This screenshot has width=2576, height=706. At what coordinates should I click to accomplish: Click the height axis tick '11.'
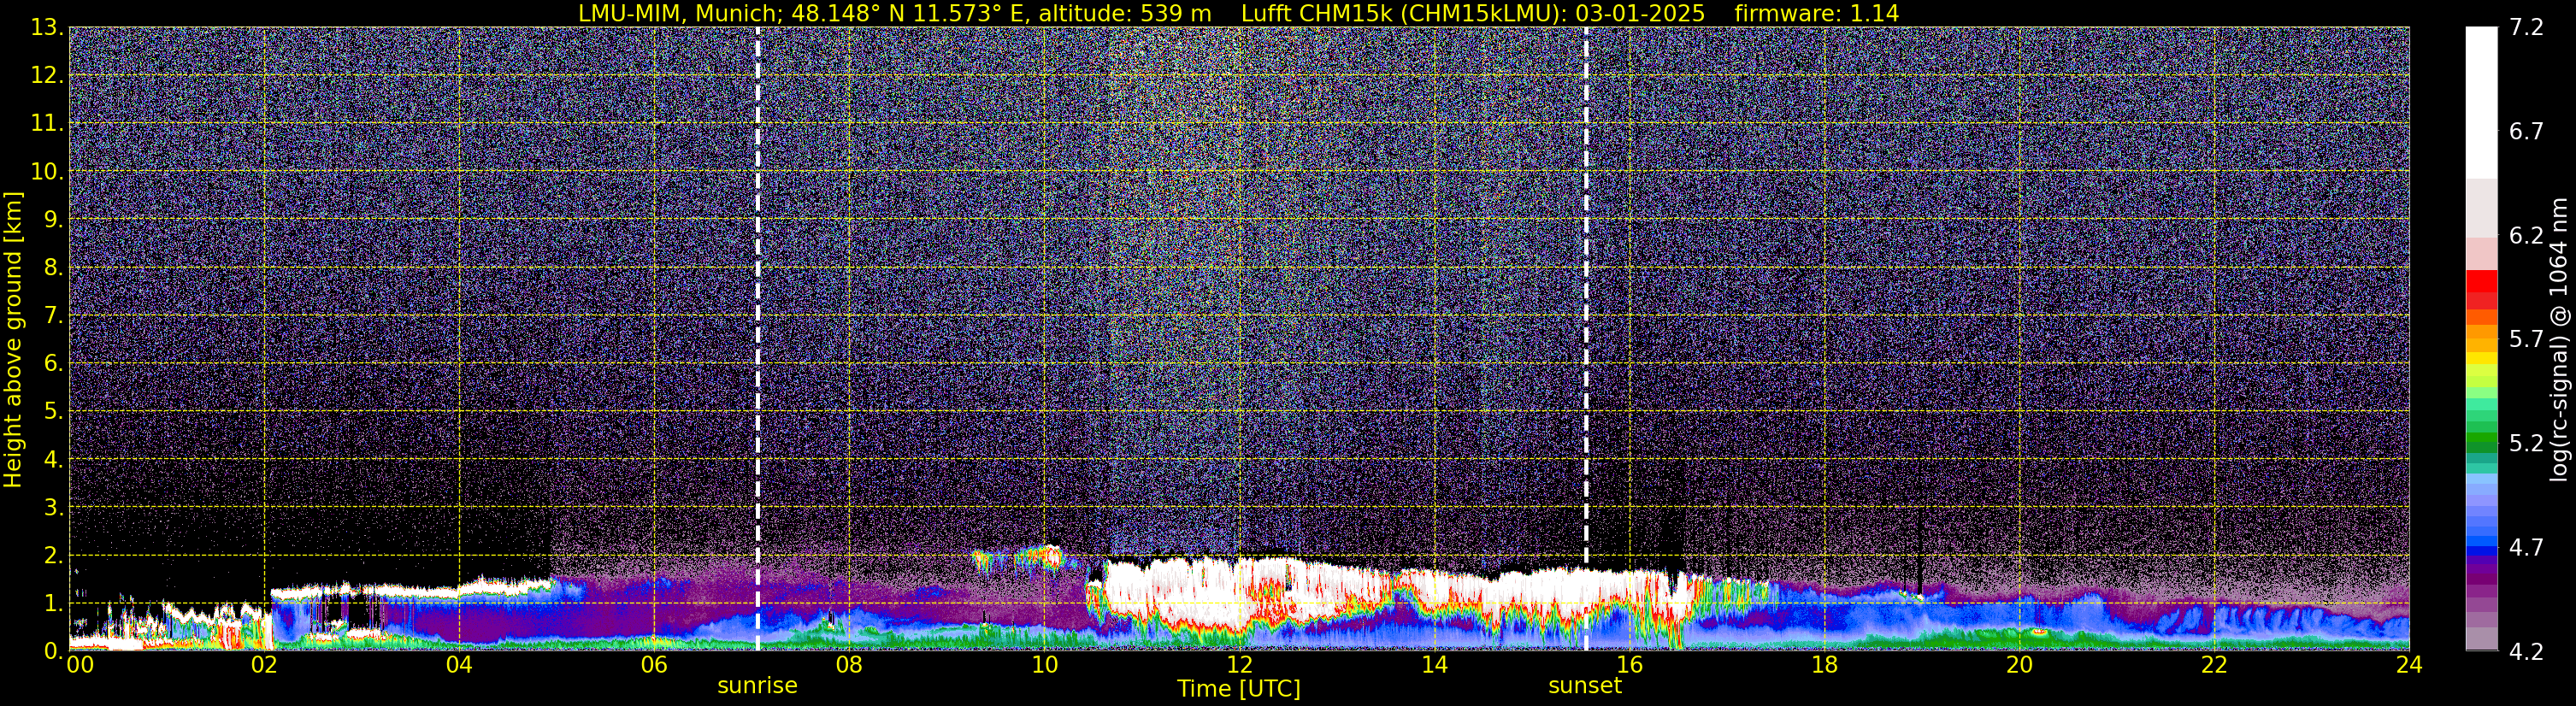[47, 123]
